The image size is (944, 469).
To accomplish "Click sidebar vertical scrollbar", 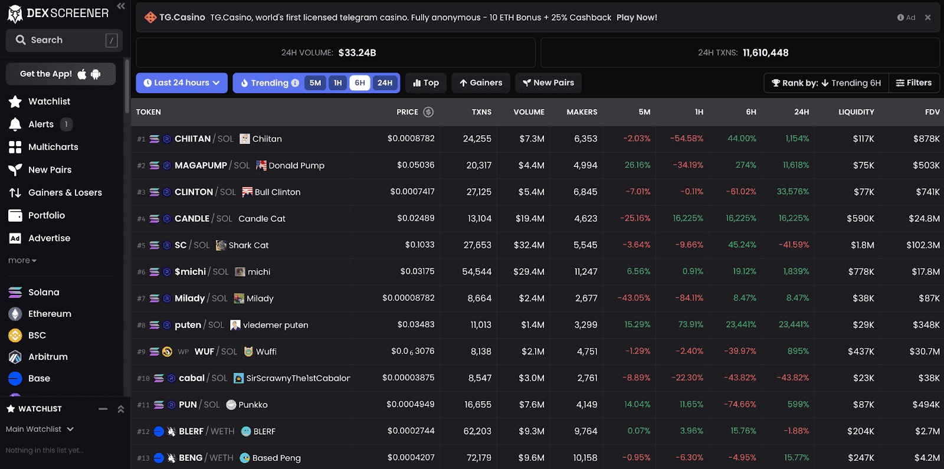I will [x=127, y=86].
